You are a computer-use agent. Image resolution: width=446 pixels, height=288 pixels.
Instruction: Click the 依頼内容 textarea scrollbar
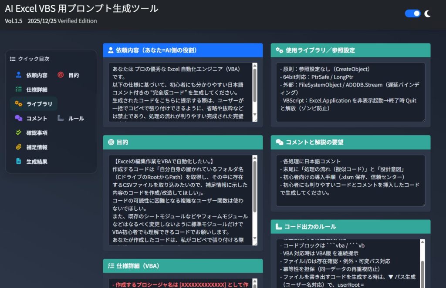click(x=255, y=87)
